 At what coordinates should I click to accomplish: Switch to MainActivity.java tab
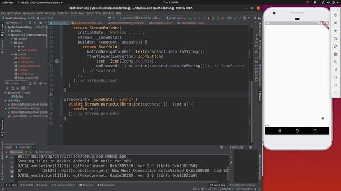point(191,23)
